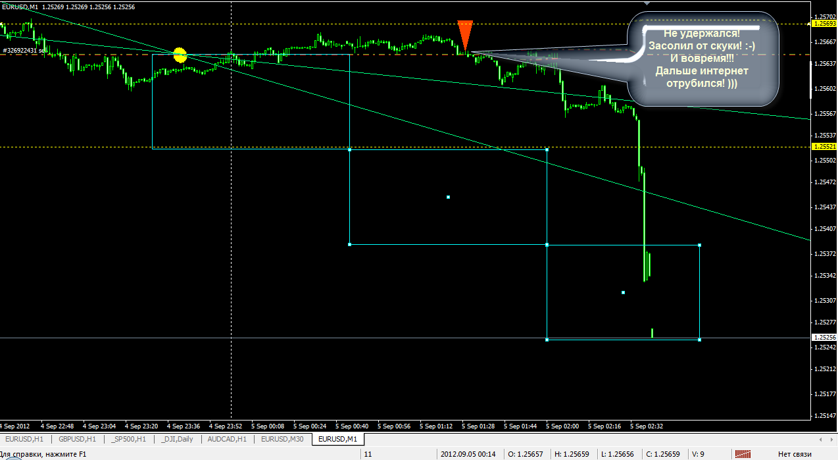The height and width of the screenshot is (460, 838).
Task: Select white rectangle's center handle point
Action: tap(448, 197)
